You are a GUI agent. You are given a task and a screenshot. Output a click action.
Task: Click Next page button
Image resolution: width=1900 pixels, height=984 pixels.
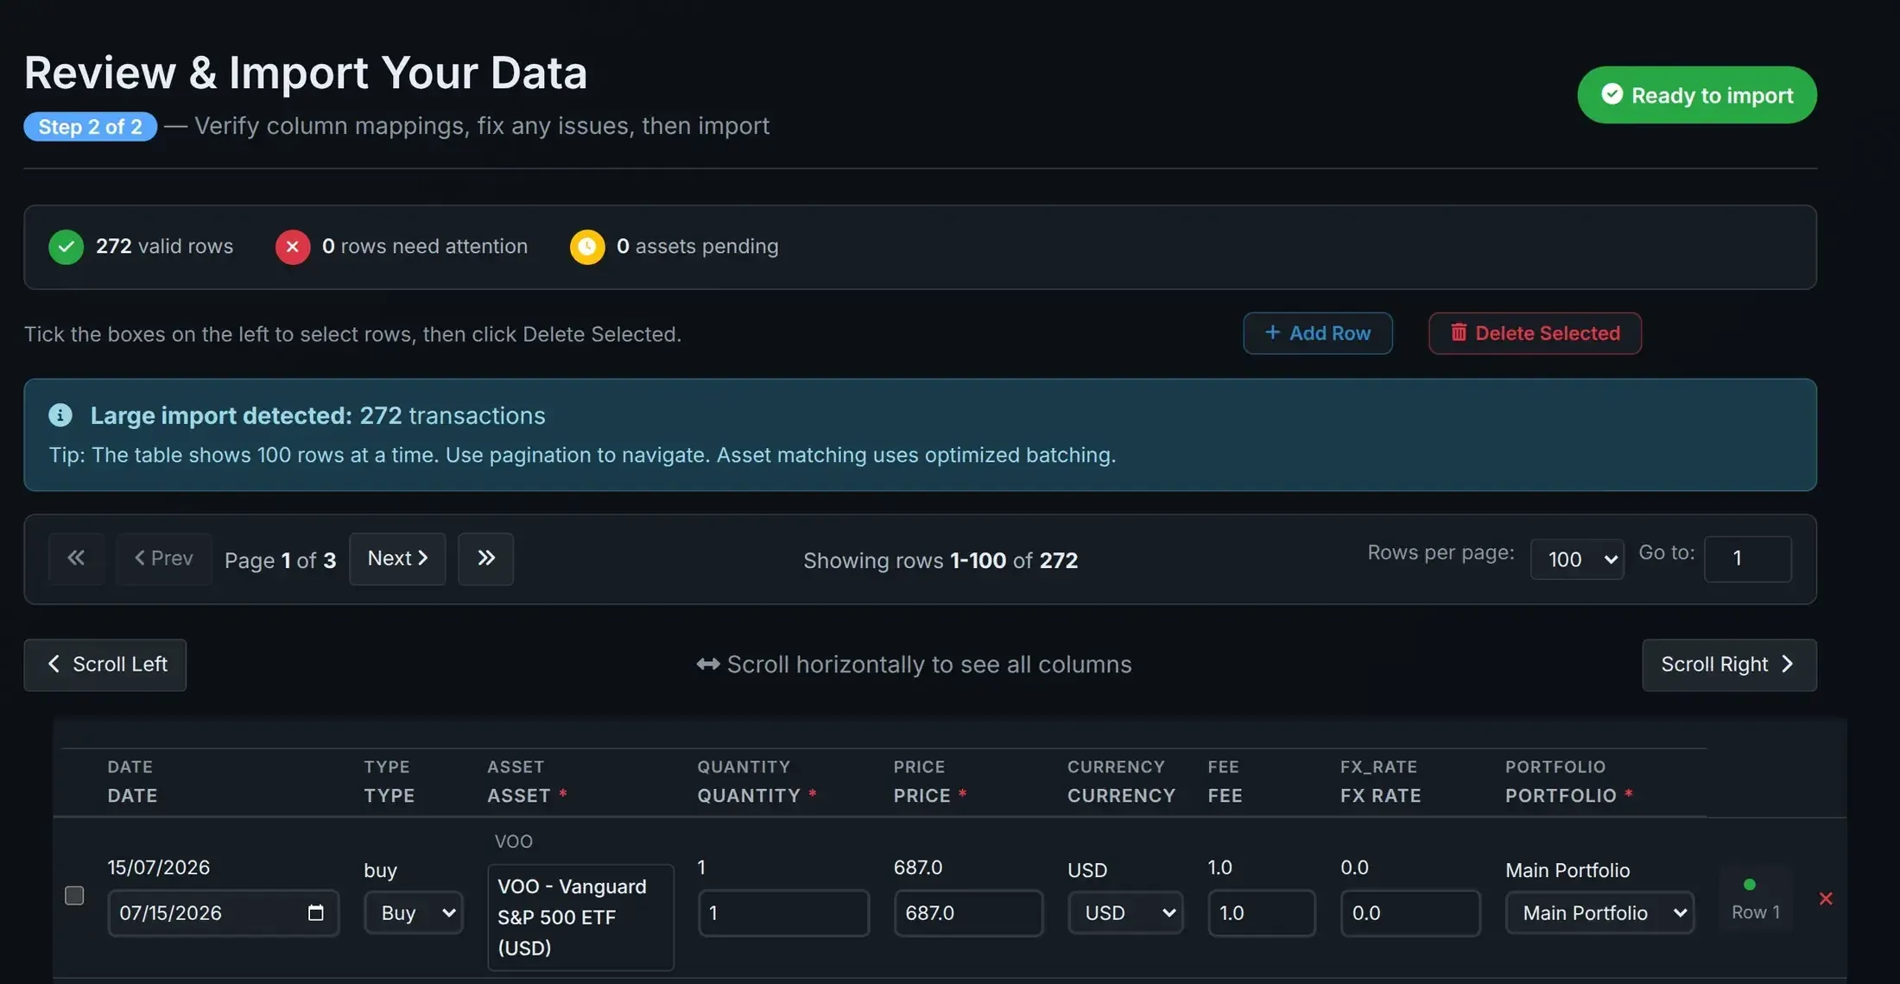397,558
